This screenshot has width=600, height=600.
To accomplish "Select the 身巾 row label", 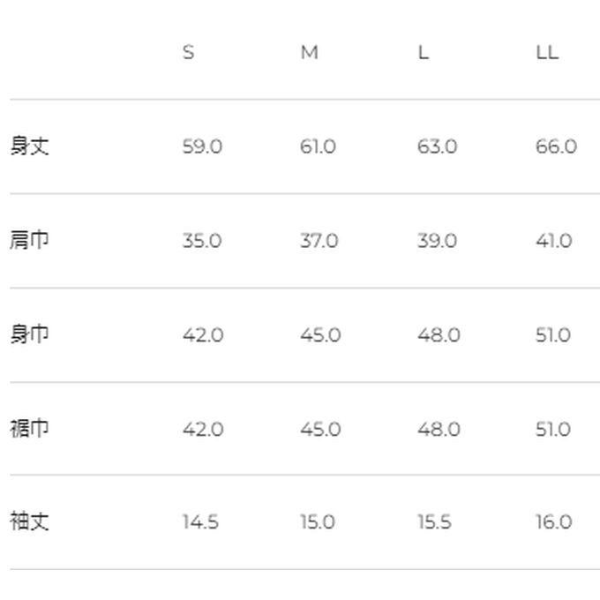I will 29,334.
